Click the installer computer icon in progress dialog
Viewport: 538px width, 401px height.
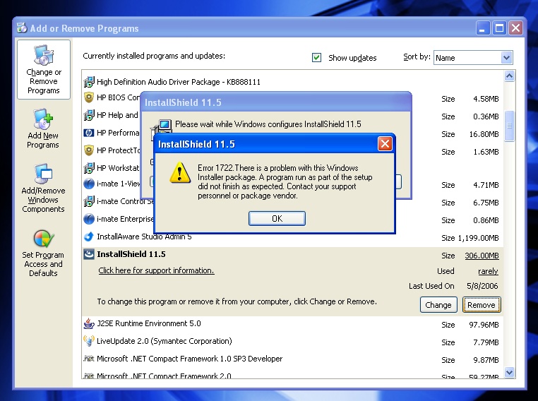pyautogui.click(x=161, y=128)
